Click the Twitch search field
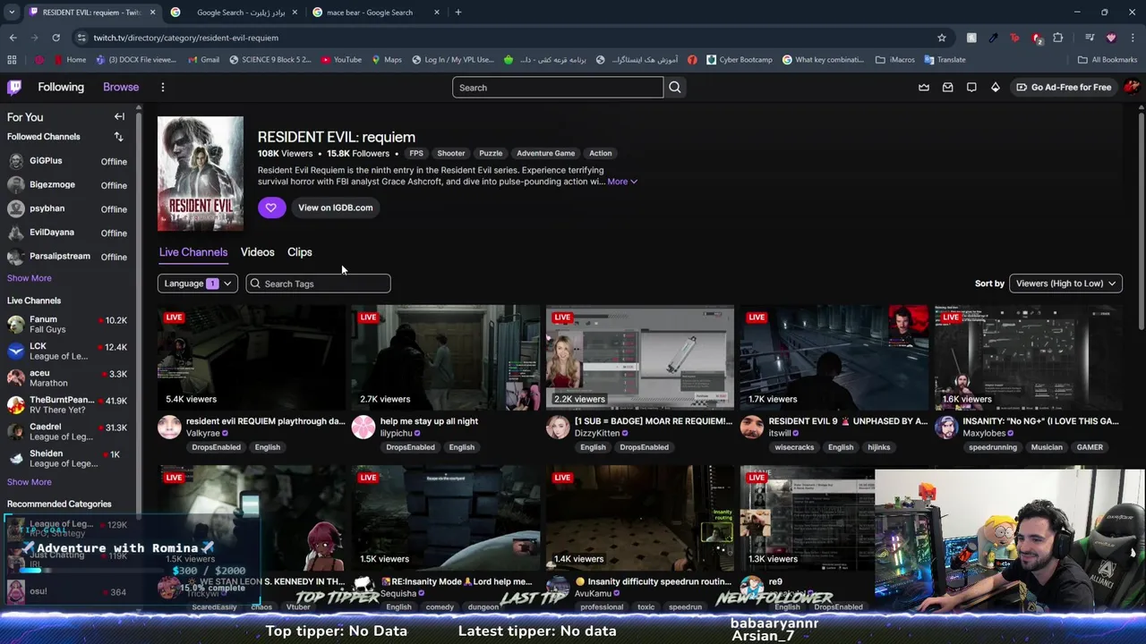This screenshot has width=1146, height=644. click(558, 88)
